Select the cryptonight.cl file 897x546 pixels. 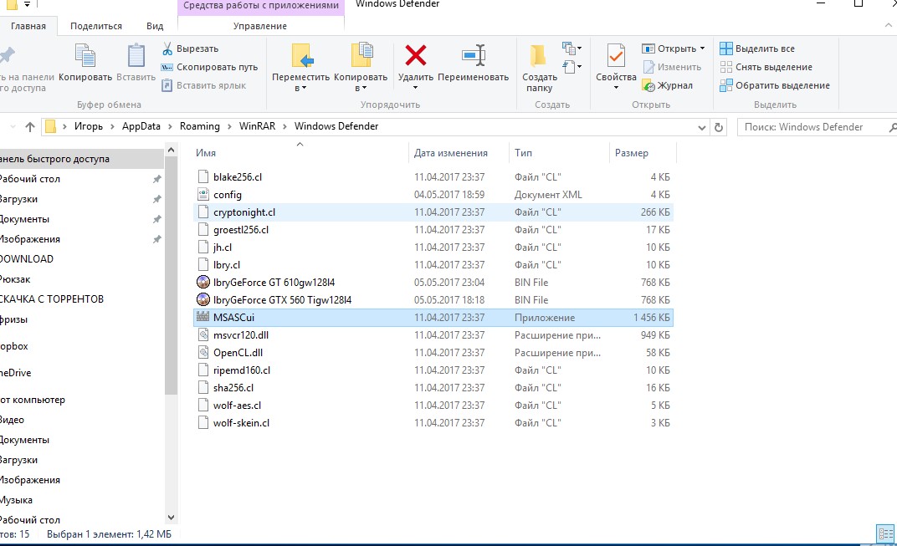coord(244,212)
